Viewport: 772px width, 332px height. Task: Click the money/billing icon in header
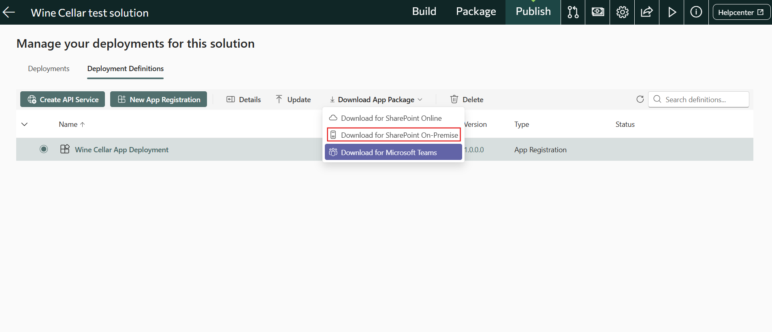[597, 12]
